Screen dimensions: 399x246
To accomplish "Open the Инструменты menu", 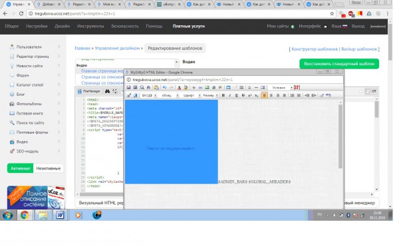I will 90,26.
